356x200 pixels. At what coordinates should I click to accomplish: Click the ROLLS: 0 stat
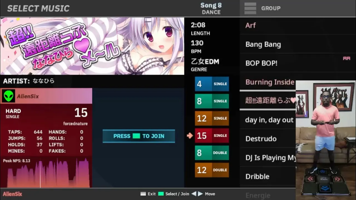(66, 138)
